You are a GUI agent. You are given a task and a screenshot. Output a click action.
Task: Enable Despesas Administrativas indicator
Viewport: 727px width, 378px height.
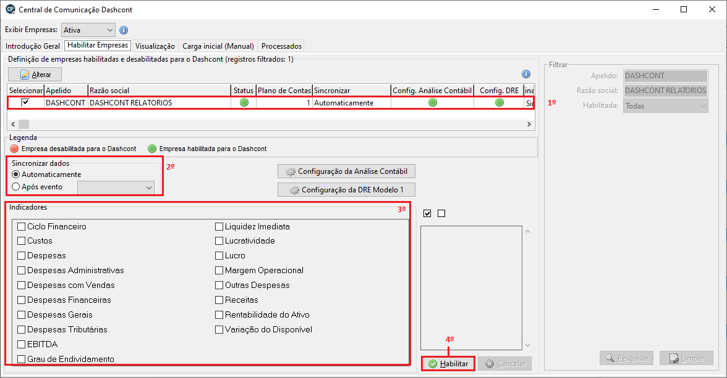click(21, 271)
